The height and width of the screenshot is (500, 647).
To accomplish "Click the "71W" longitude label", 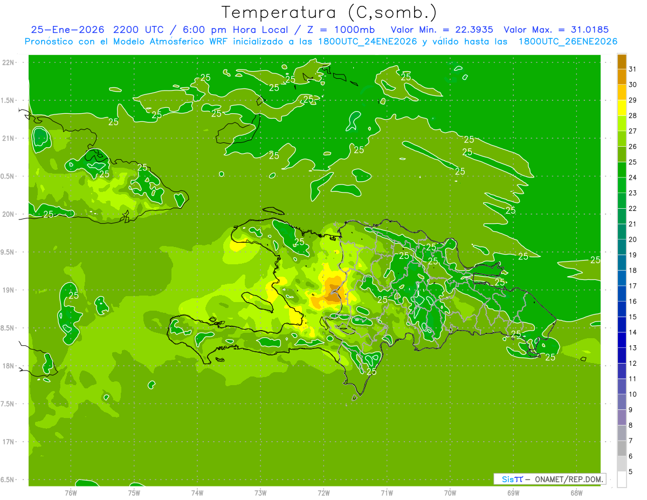I will point(387,492).
